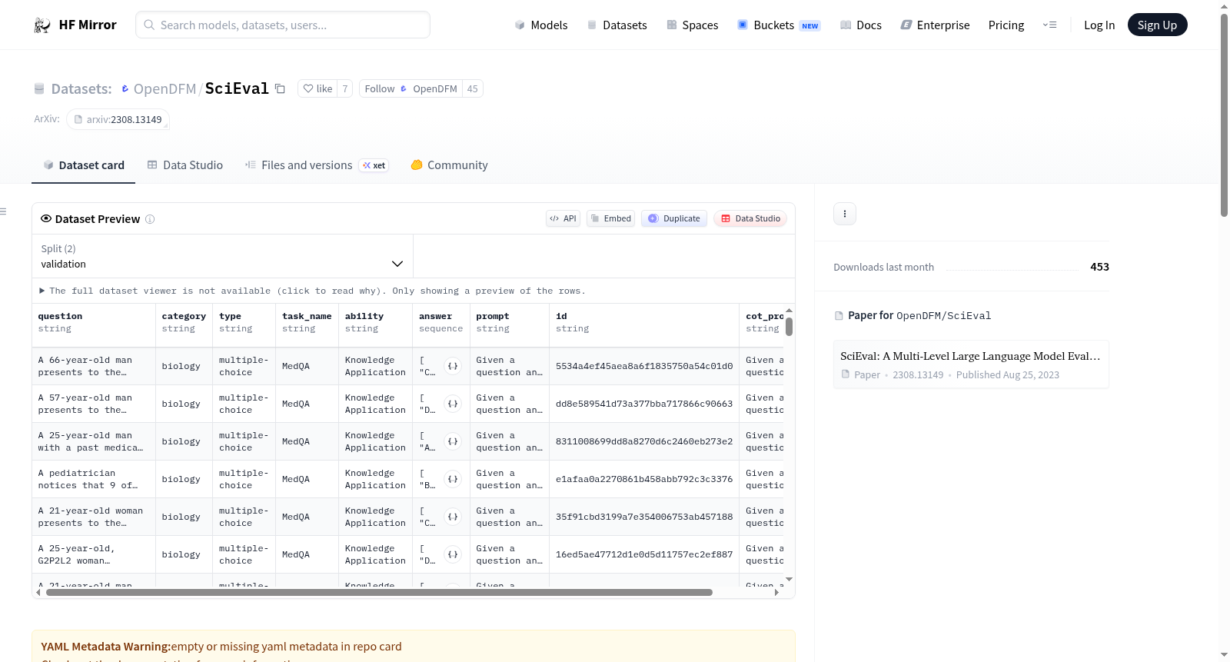Click the HF Mirror logo icon
The image size is (1230, 662).
42,25
